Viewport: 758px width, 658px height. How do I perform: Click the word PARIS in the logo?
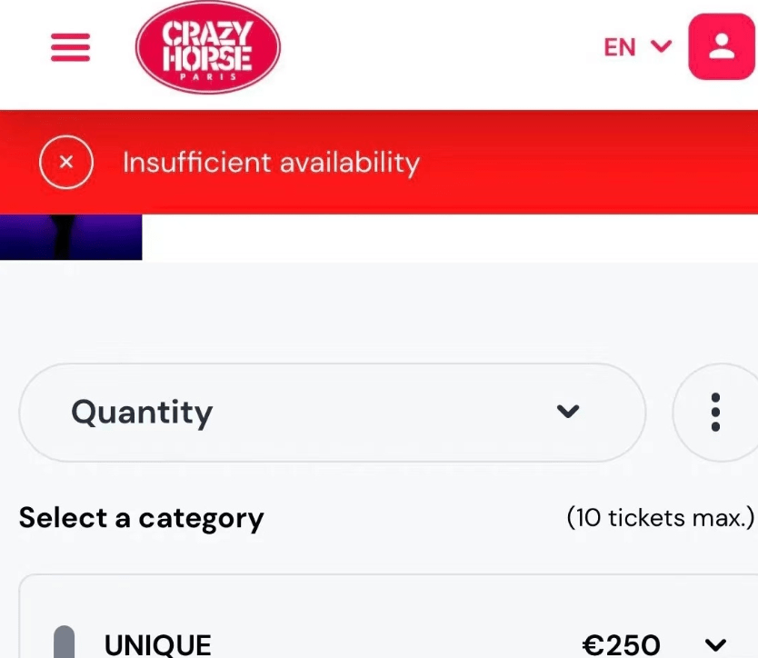(207, 77)
